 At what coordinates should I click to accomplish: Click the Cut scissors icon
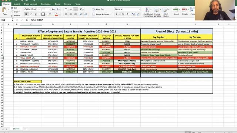(x=12, y=8)
